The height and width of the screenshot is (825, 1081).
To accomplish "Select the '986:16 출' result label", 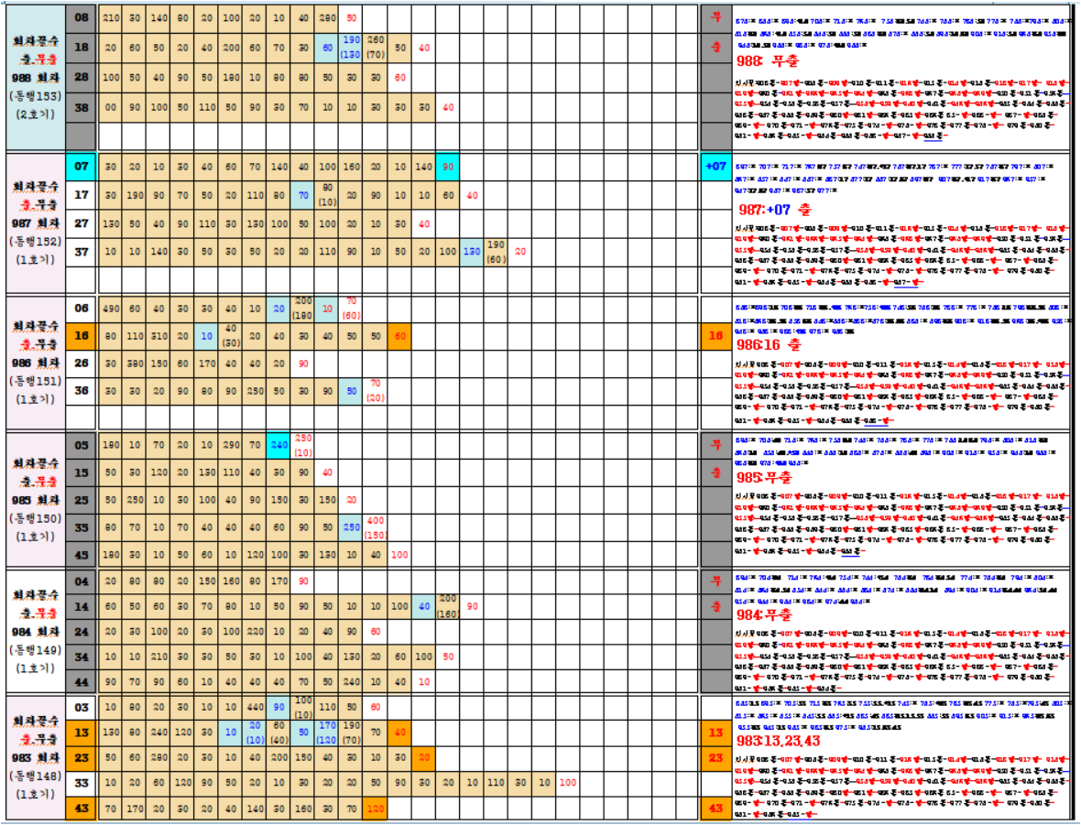I will pos(769,345).
